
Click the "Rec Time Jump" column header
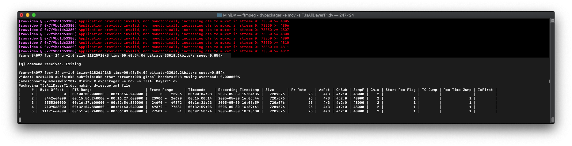pos(457,90)
